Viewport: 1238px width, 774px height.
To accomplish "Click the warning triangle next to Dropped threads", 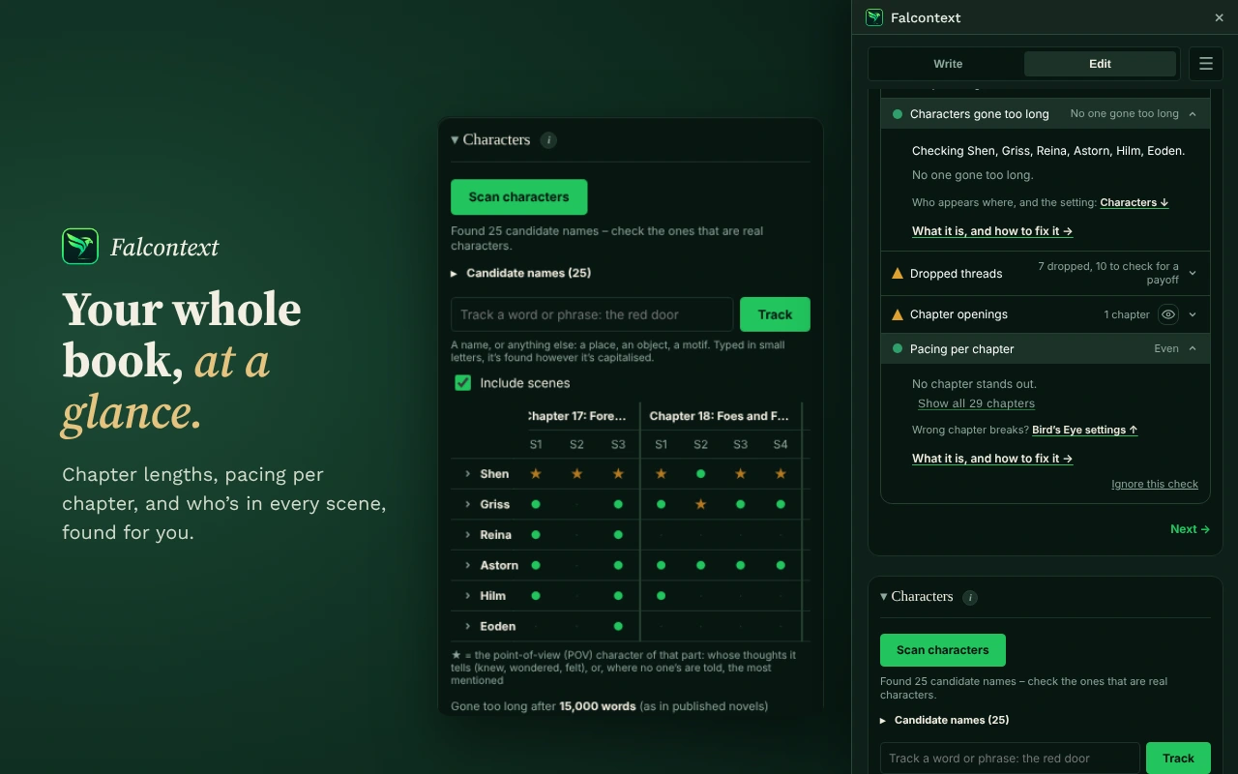I will 898,274.
